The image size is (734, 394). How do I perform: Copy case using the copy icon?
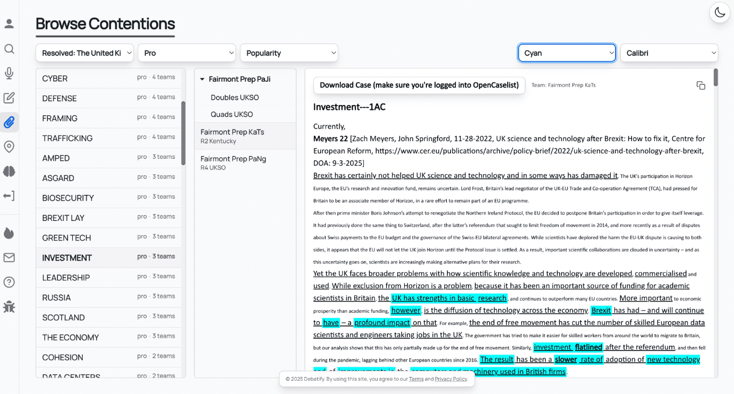click(x=701, y=85)
